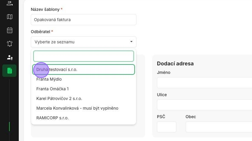Open the users icon in sidebar
The width and height of the screenshot is (252, 141).
[x=10, y=3]
